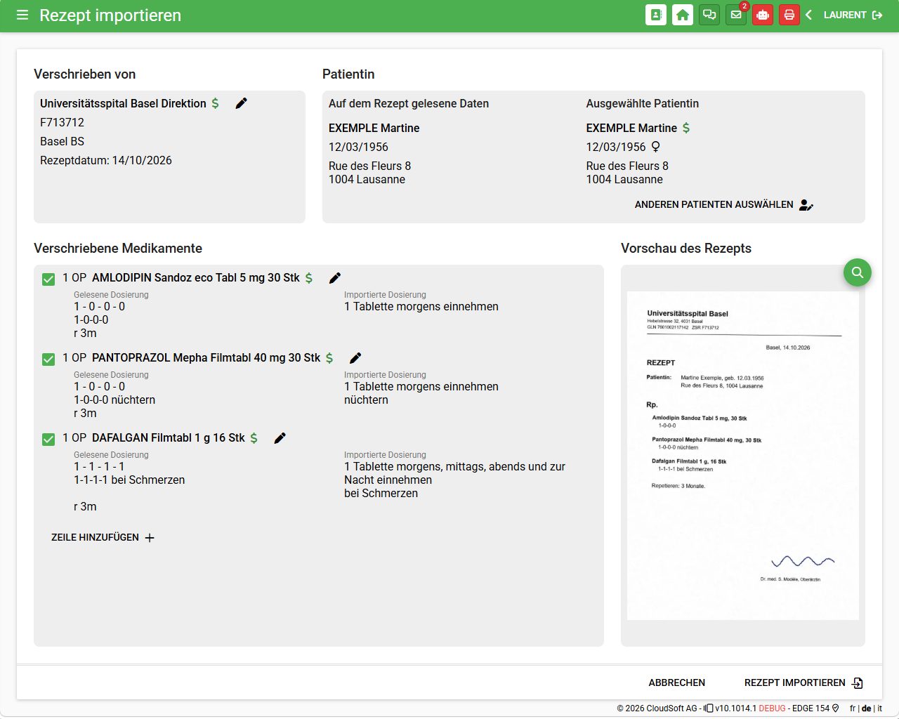
Task: Switch language to fr in footer
Action: tap(853, 708)
